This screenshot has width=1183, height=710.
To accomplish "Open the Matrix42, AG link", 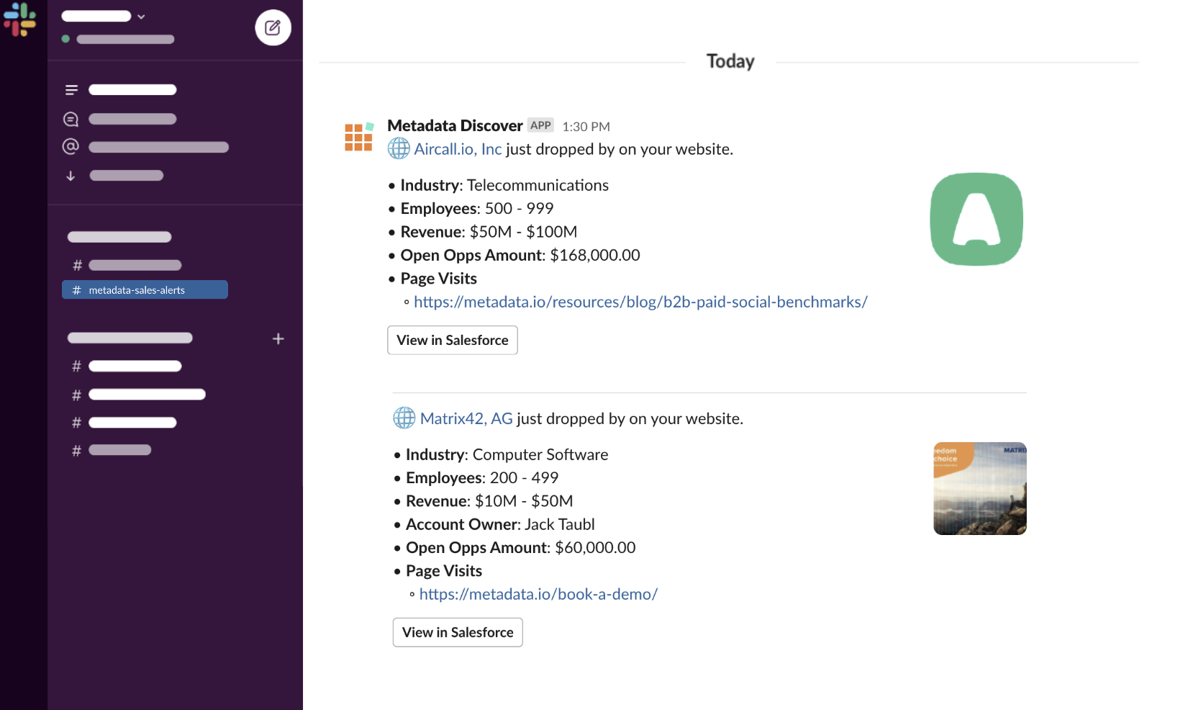I will click(x=466, y=418).
